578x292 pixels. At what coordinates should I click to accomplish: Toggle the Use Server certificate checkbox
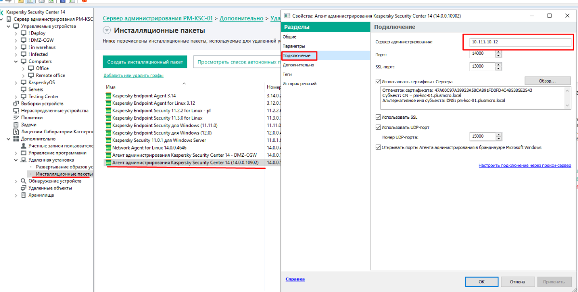pos(378,82)
